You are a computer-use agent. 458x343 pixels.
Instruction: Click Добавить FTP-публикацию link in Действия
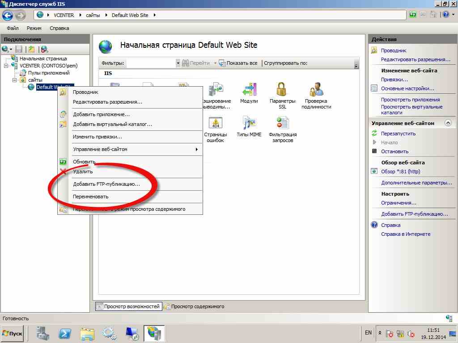[415, 214]
